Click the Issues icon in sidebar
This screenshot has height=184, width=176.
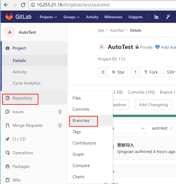pyautogui.click(x=8, y=112)
